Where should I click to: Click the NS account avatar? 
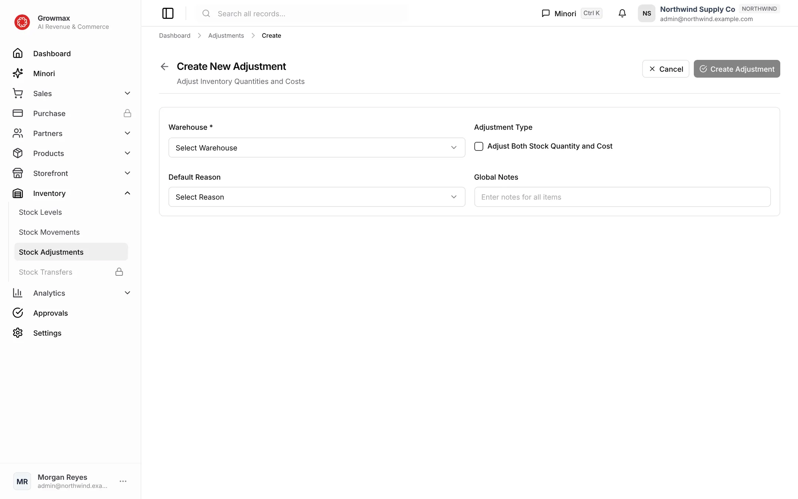point(647,13)
